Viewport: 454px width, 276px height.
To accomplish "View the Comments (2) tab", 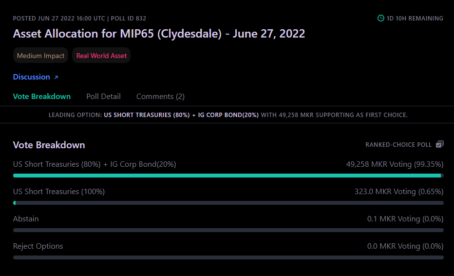I will 160,96.
